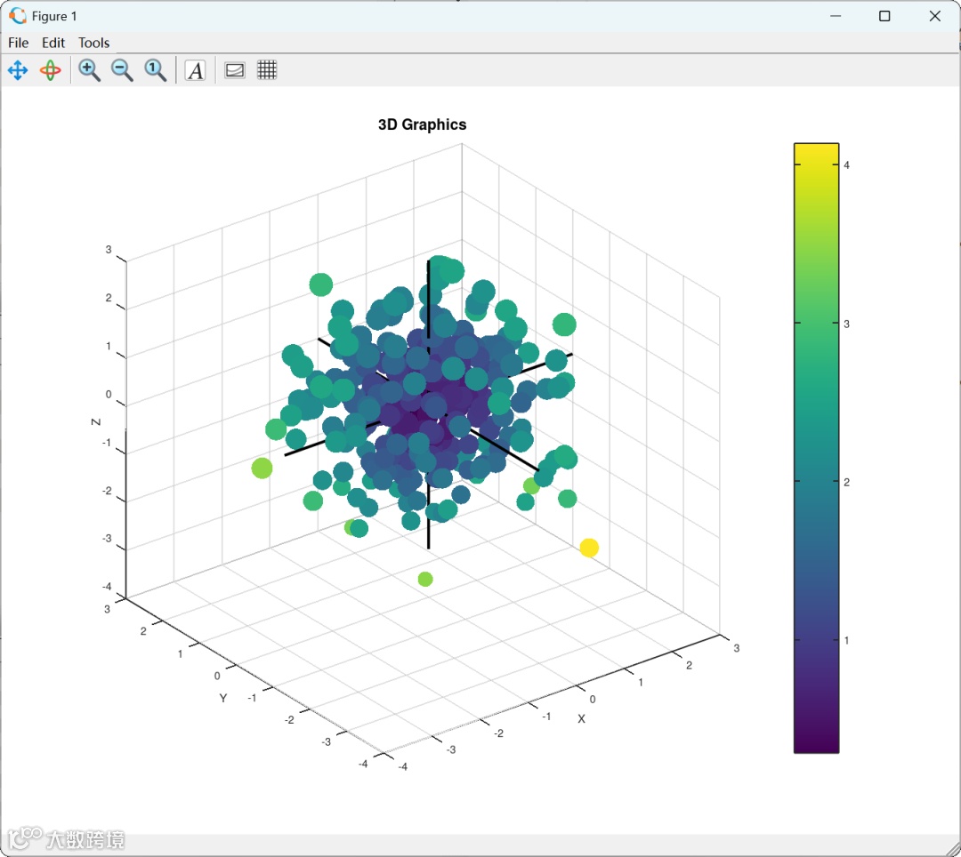
Task: Toggle the axes visibility icon
Action: [235, 70]
